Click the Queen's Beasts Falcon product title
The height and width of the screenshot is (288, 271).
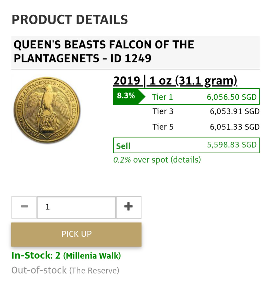point(104,52)
